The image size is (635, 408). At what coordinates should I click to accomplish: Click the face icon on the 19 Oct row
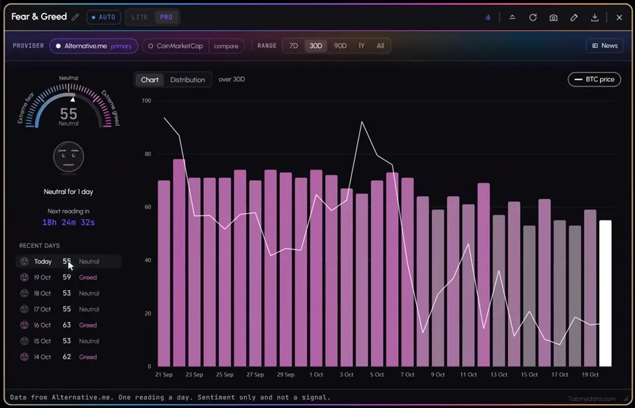pos(24,277)
